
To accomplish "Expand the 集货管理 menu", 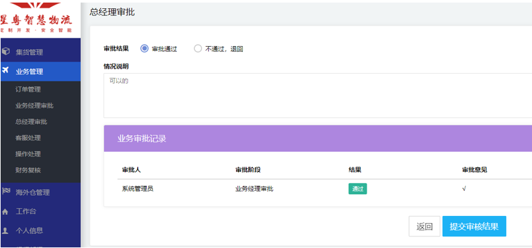I will tap(40, 53).
